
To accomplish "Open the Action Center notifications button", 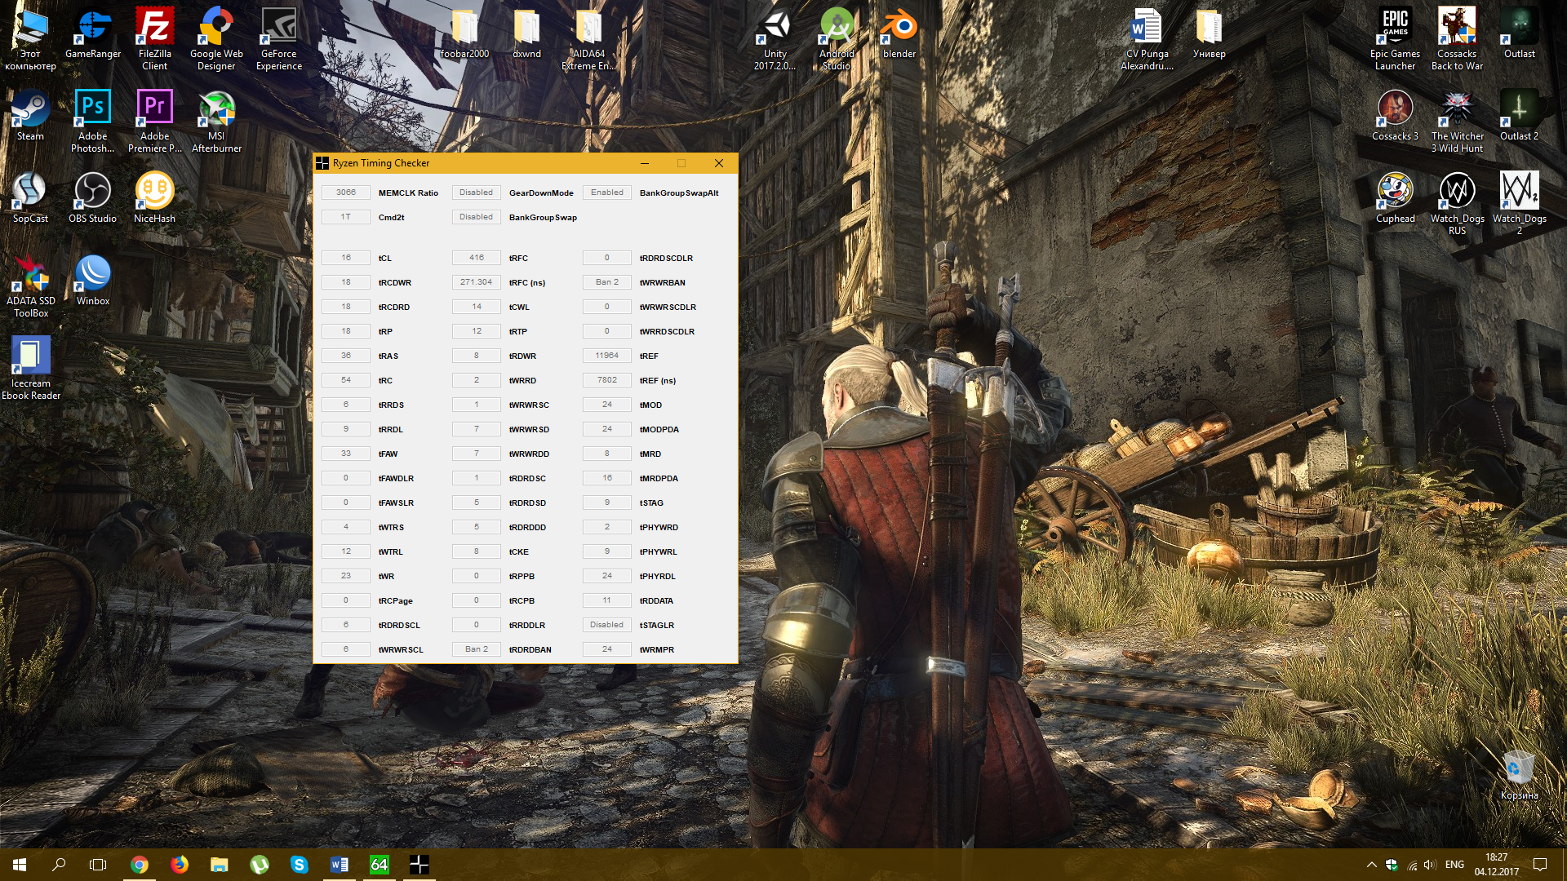I will [x=1540, y=865].
